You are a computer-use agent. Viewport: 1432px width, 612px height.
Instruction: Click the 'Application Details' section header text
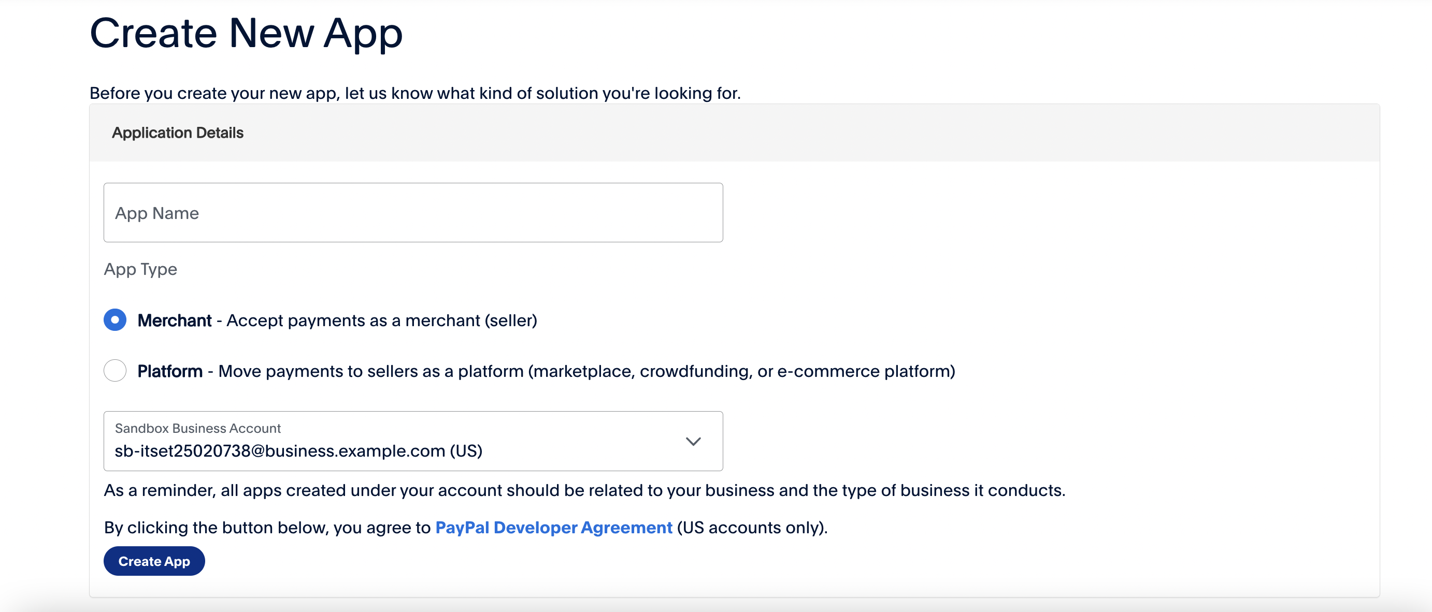click(178, 133)
